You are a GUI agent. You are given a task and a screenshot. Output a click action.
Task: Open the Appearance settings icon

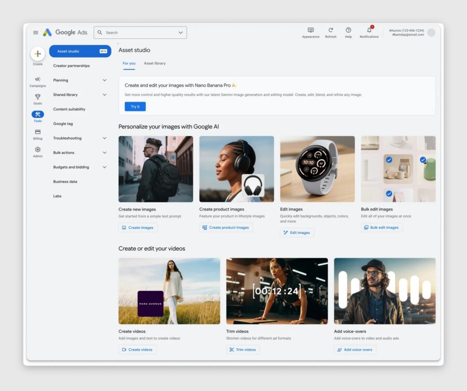[310, 30]
